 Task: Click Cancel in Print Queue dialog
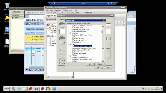[x=107, y=68]
